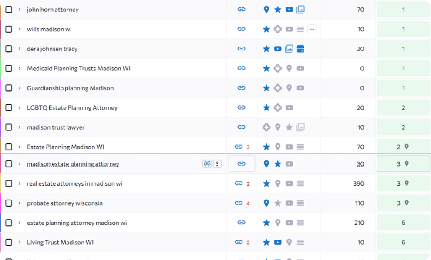Viewport: 431px width, 260px height.
Task: Click the video icon for "dera johnsen tracy"
Action: 277,49
